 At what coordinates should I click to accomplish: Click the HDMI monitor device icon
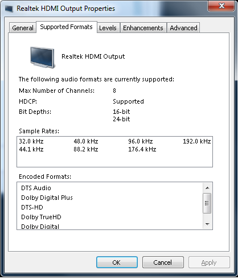pyautogui.click(x=42, y=57)
